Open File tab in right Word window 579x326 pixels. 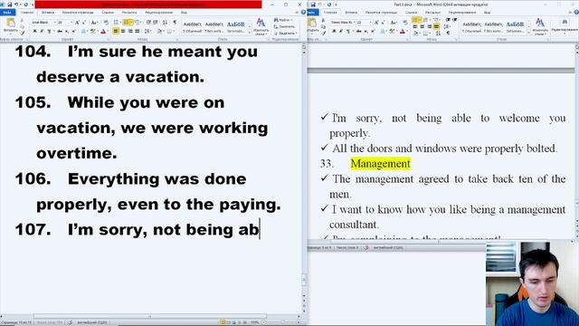(313, 12)
